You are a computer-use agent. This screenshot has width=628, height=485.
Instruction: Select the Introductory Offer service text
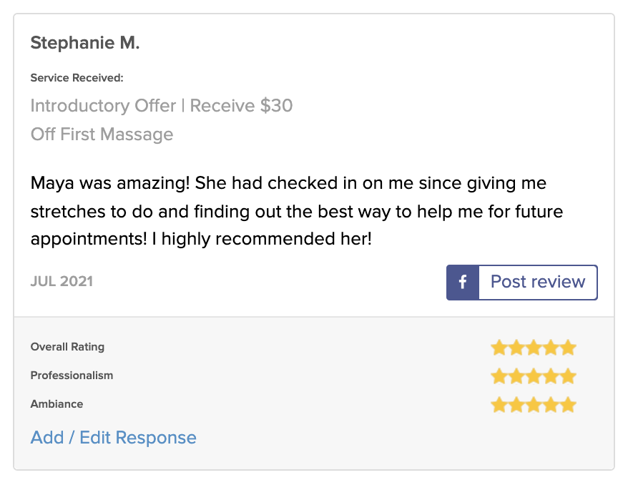pyautogui.click(x=161, y=106)
